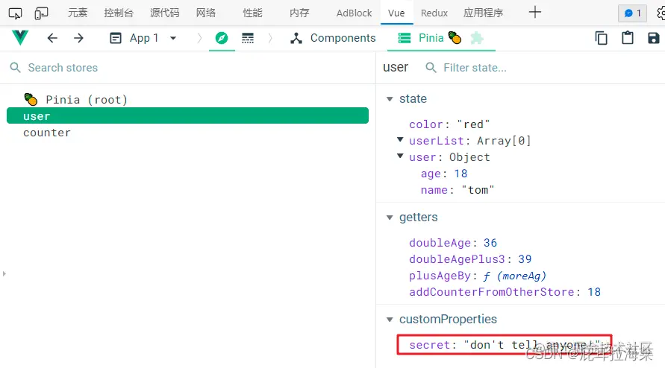Viewport: 665px width, 368px height.
Task: Open the 元素 (Elements) tab
Action: 78,13
